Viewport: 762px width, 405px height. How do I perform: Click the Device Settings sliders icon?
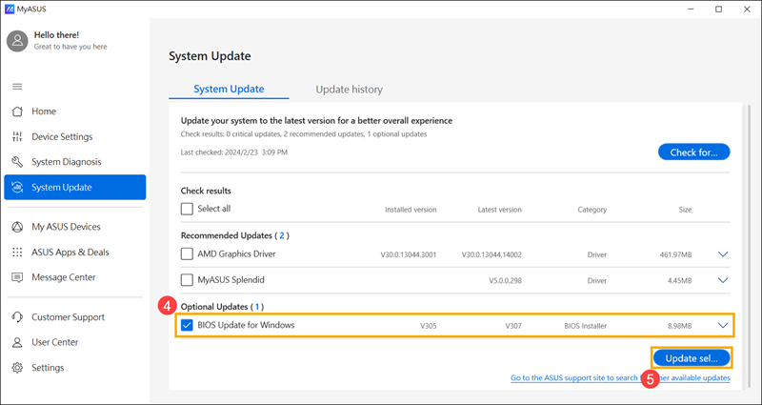click(x=17, y=136)
